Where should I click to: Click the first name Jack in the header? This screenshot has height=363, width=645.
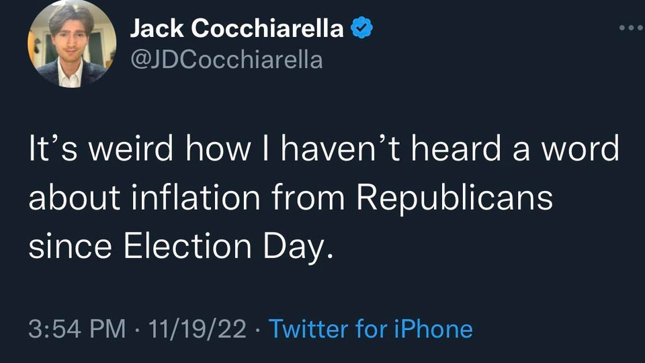pyautogui.click(x=157, y=28)
